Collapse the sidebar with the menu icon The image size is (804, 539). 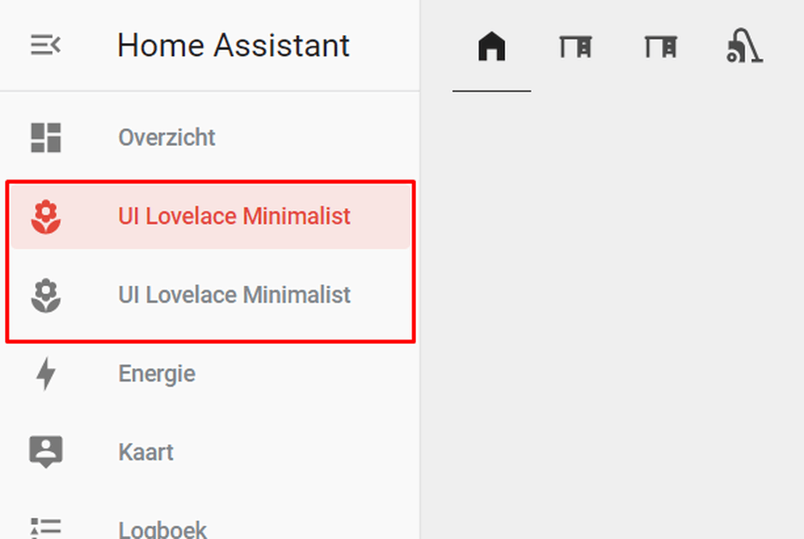[x=45, y=45]
